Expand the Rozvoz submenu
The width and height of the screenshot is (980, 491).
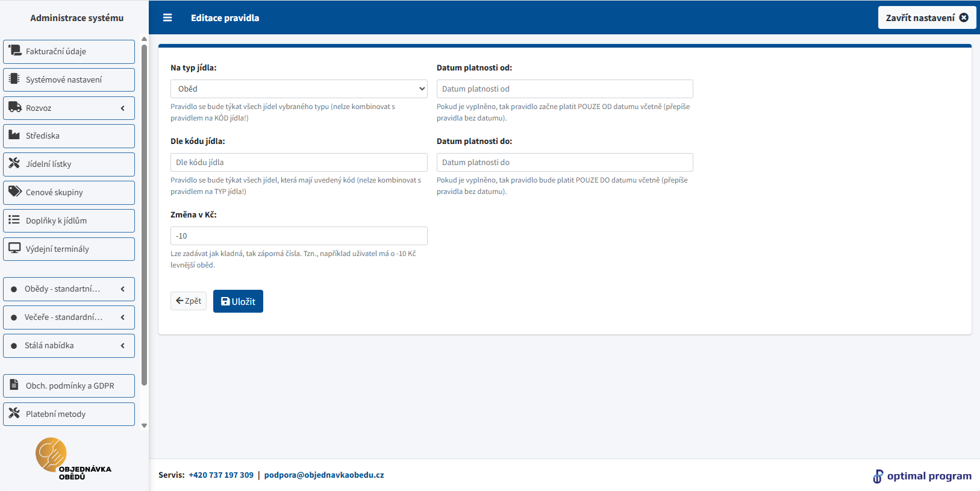[x=69, y=108]
